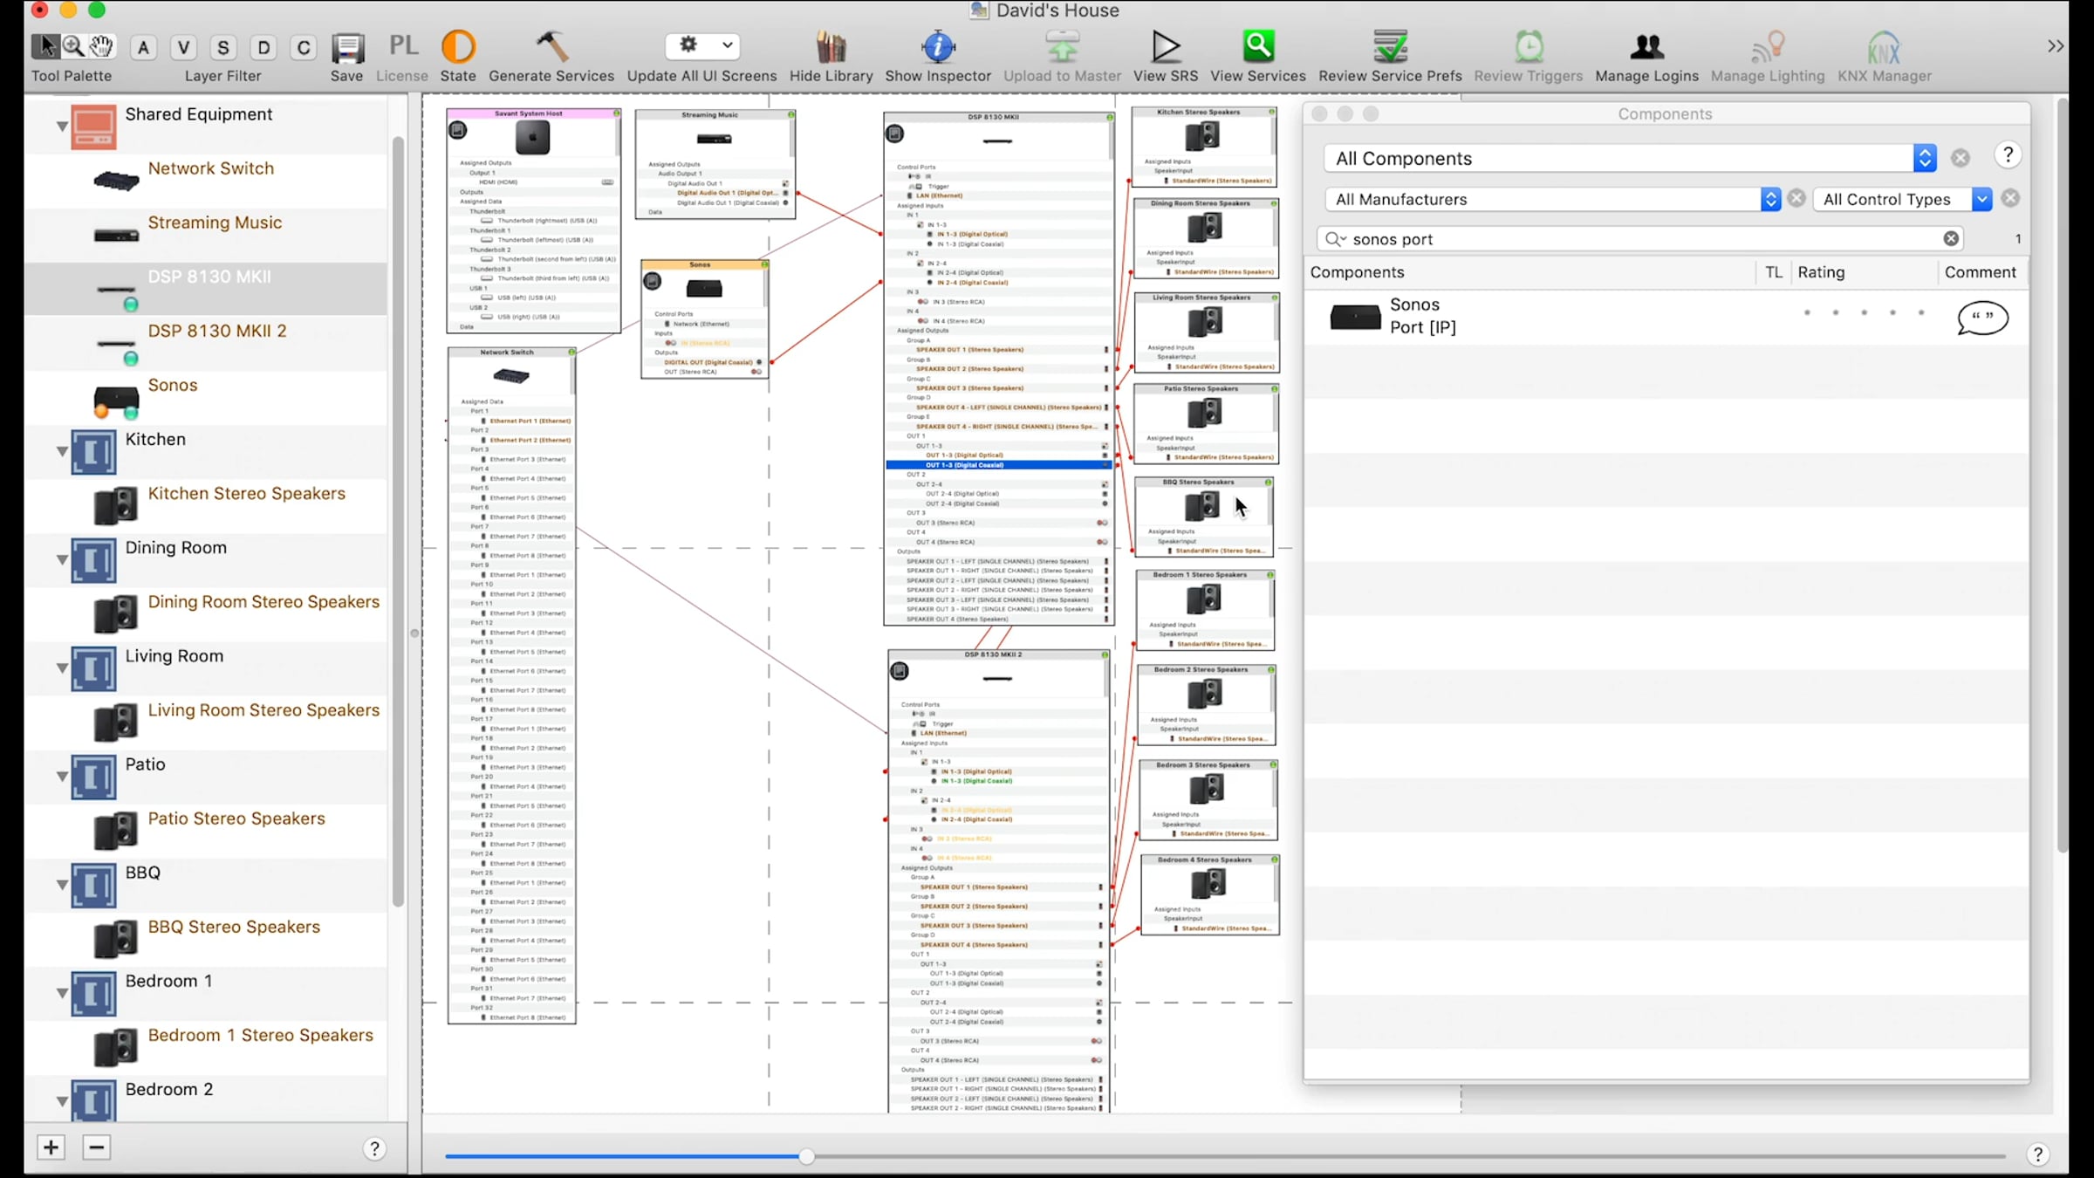The image size is (2094, 1178).
Task: Open the Manage Logins tool
Action: click(1646, 47)
